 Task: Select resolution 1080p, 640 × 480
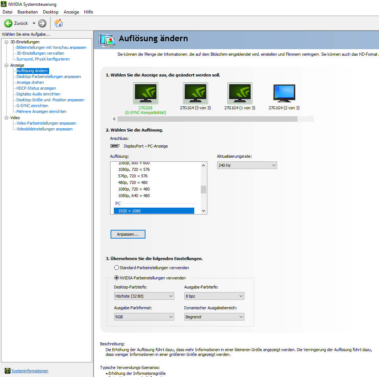134,196
